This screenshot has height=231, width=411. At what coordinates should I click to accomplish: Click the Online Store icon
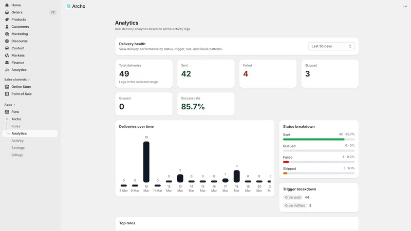pyautogui.click(x=7, y=87)
